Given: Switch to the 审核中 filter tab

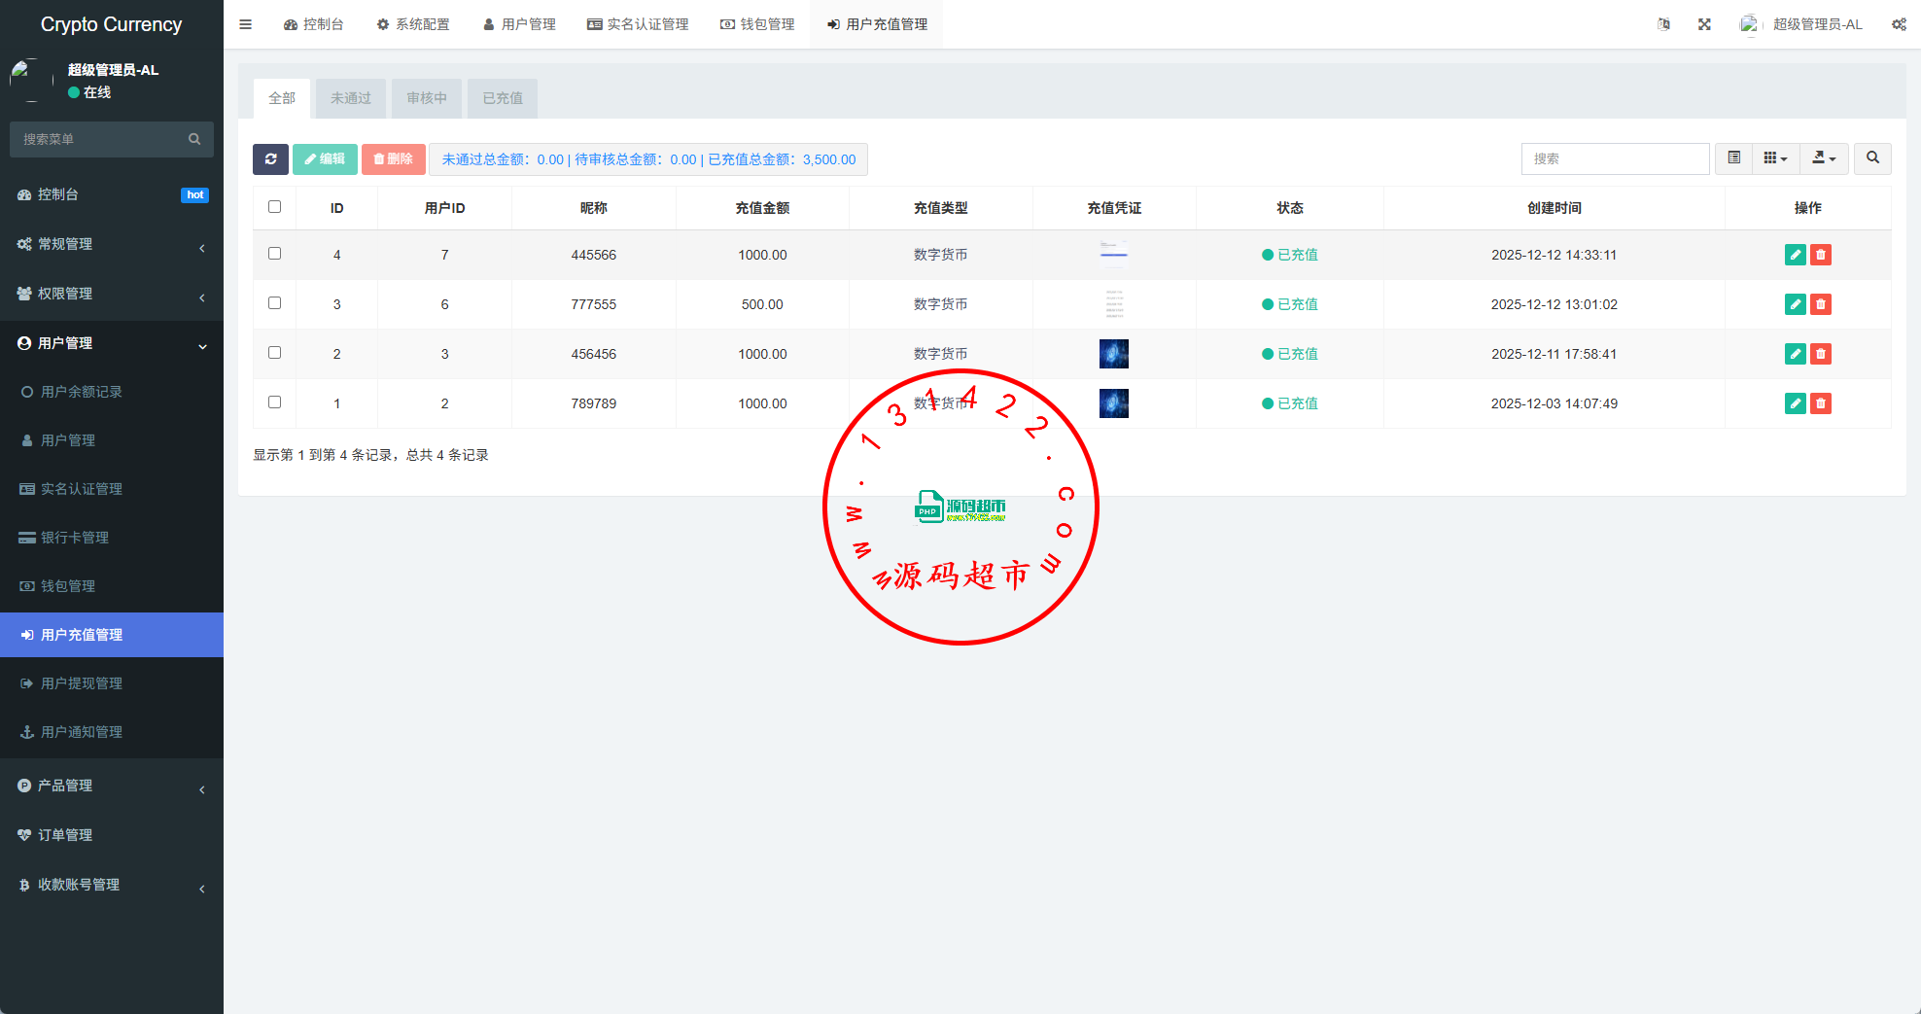Looking at the screenshot, I should pos(427,98).
